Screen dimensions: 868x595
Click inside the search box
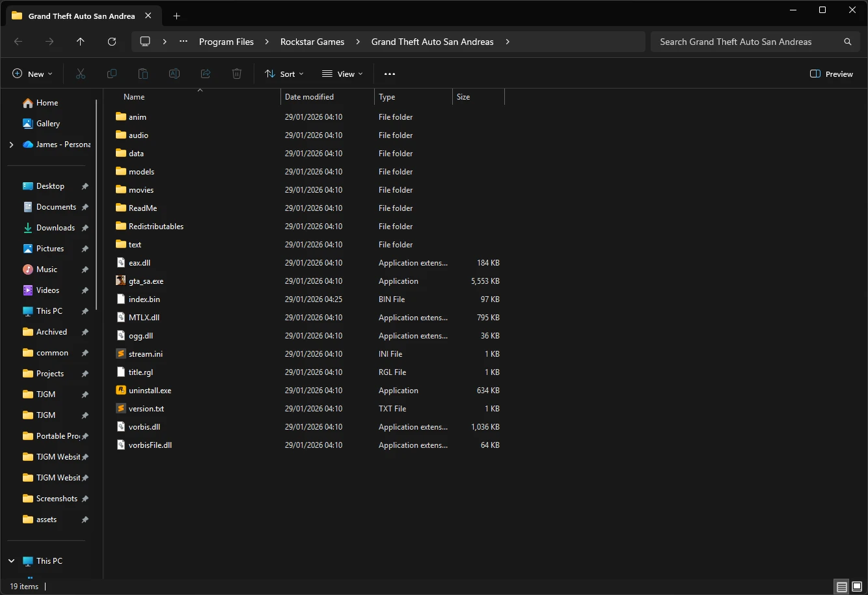(735, 41)
